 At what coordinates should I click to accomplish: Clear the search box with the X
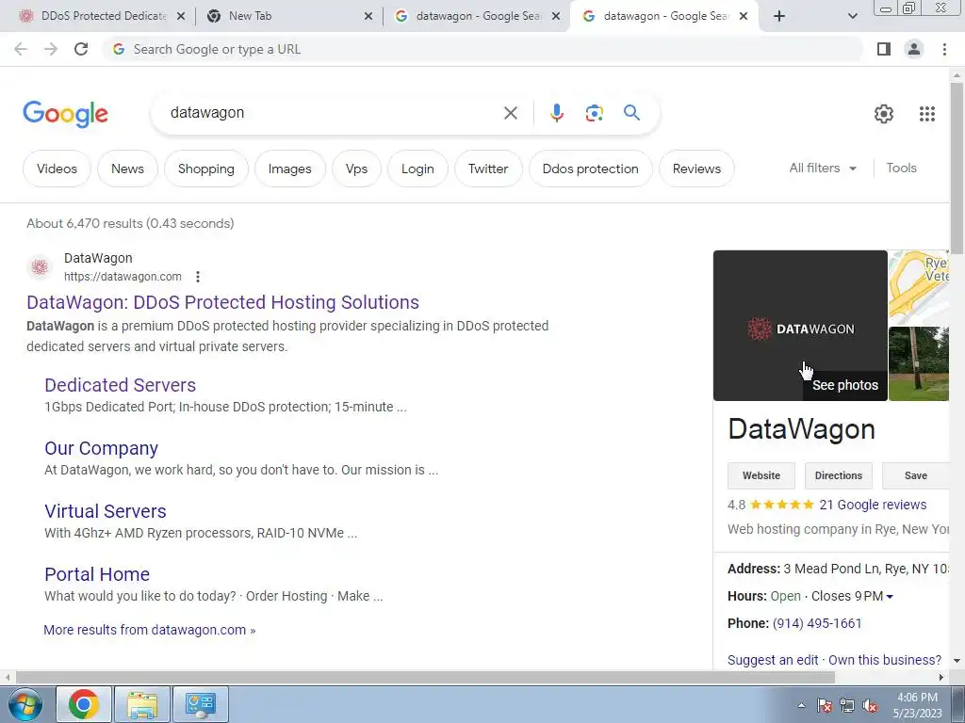[510, 113]
